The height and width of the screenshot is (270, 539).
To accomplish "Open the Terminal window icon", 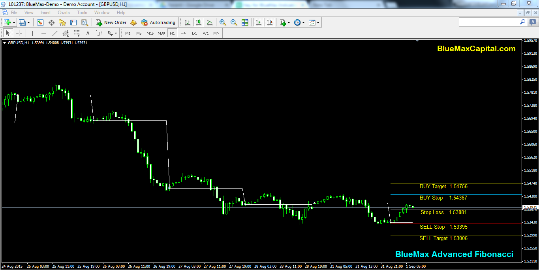I will tap(73, 22).
